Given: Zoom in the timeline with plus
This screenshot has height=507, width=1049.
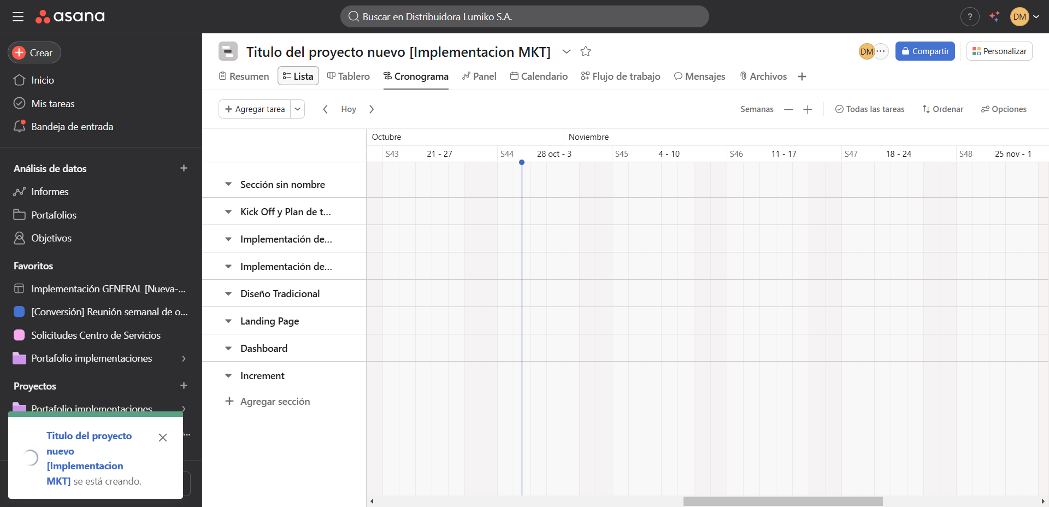Looking at the screenshot, I should [808, 109].
